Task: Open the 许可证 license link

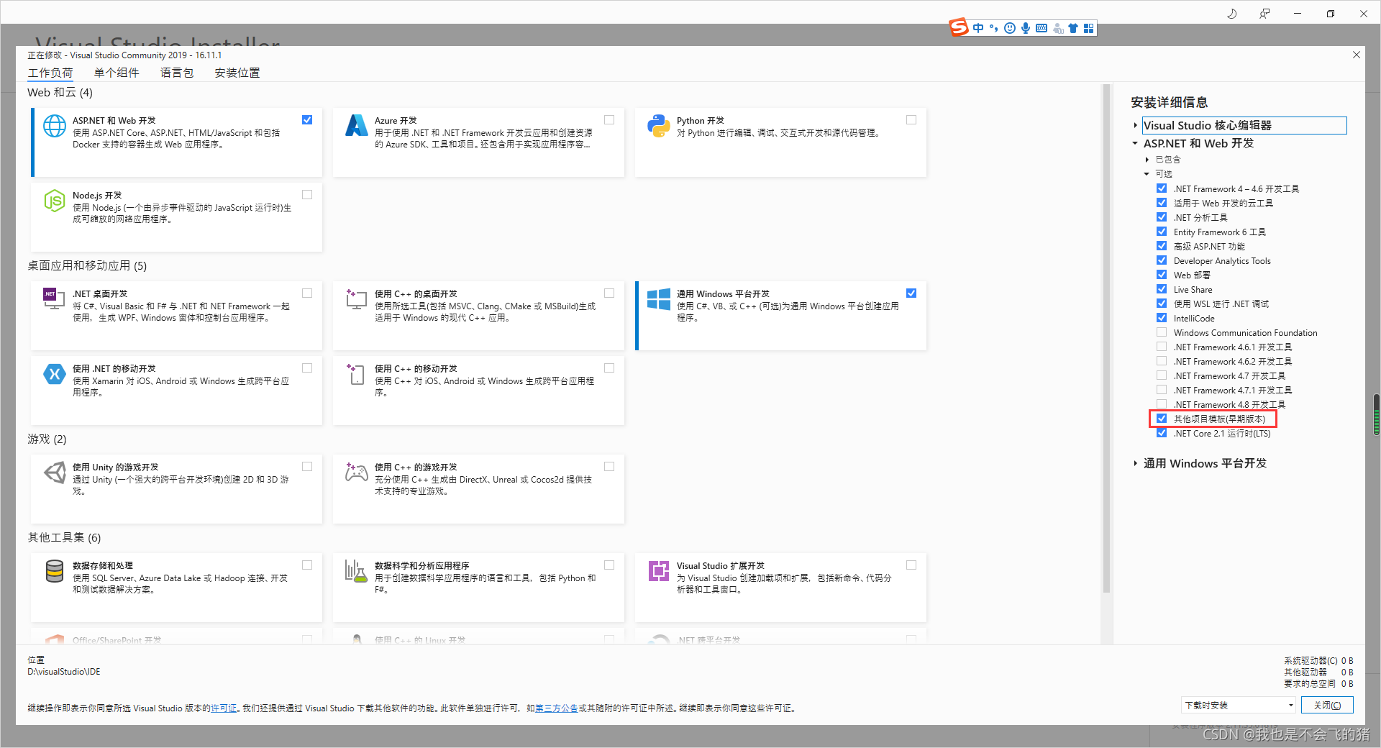Action: pos(224,708)
